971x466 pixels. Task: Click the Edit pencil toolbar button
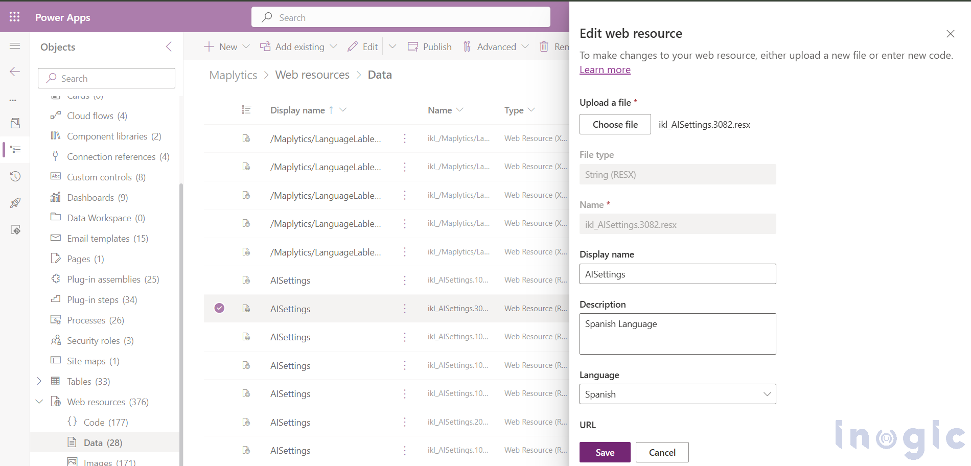pos(362,46)
